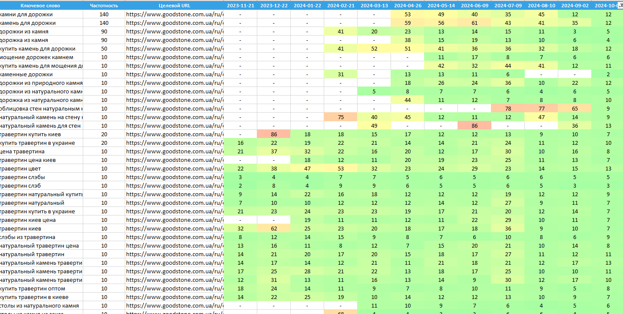Click cell 62 in 'травертин киев' row

click(x=274, y=229)
